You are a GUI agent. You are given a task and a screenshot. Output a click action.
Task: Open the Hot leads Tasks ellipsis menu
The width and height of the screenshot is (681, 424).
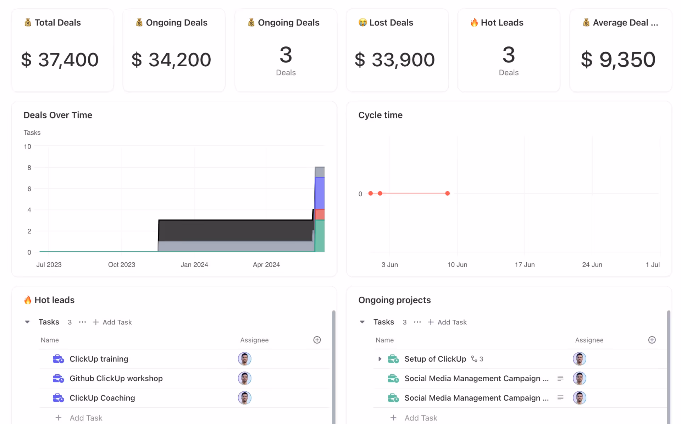tap(82, 322)
